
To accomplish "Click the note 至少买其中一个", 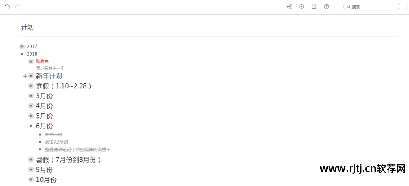I will tap(50, 68).
